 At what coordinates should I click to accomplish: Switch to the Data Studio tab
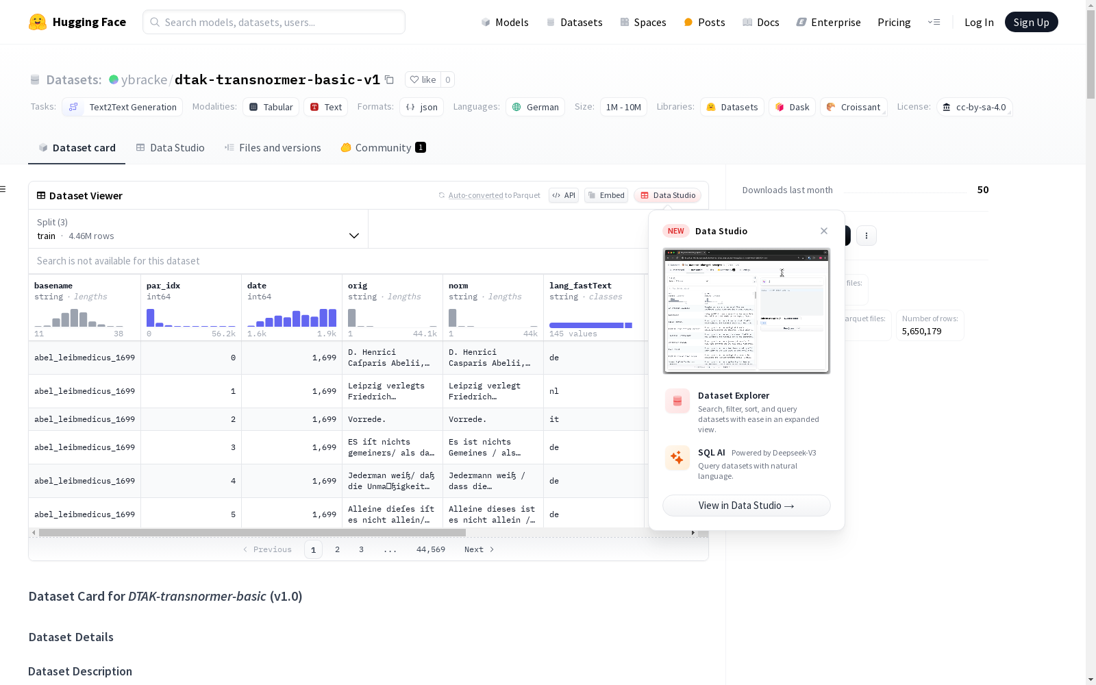point(170,147)
